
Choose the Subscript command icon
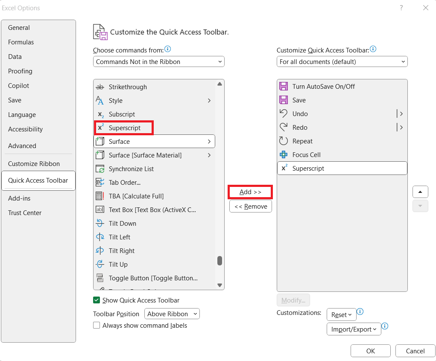100,114
